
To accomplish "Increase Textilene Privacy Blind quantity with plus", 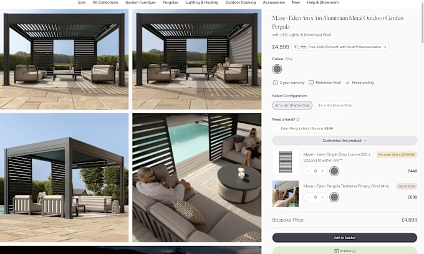I will coord(322,197).
